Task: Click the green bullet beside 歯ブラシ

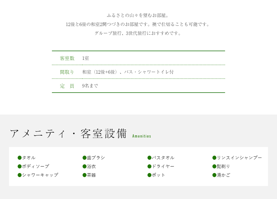Action: pyautogui.click(x=85, y=158)
